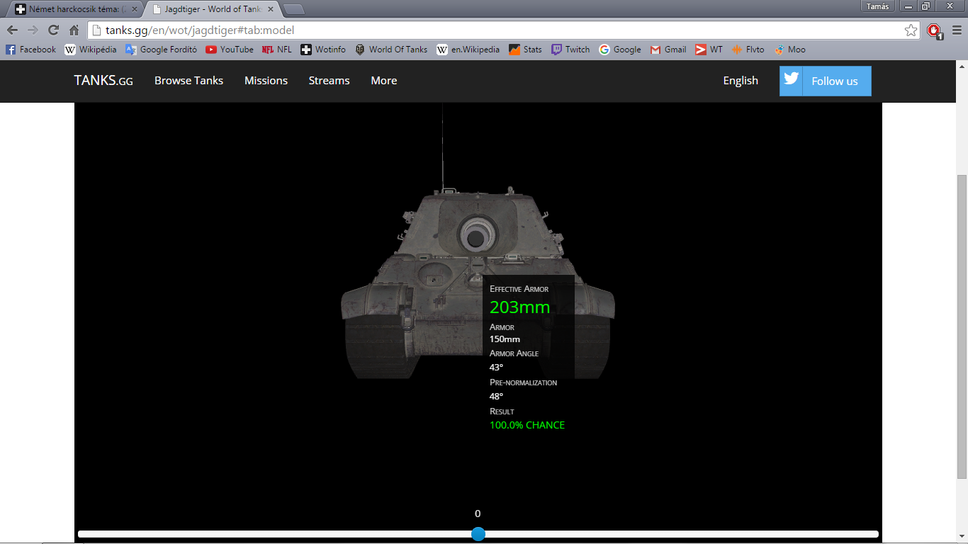968x544 pixels.
Task: Click the 48° pre-normalization value
Action: coord(496,397)
